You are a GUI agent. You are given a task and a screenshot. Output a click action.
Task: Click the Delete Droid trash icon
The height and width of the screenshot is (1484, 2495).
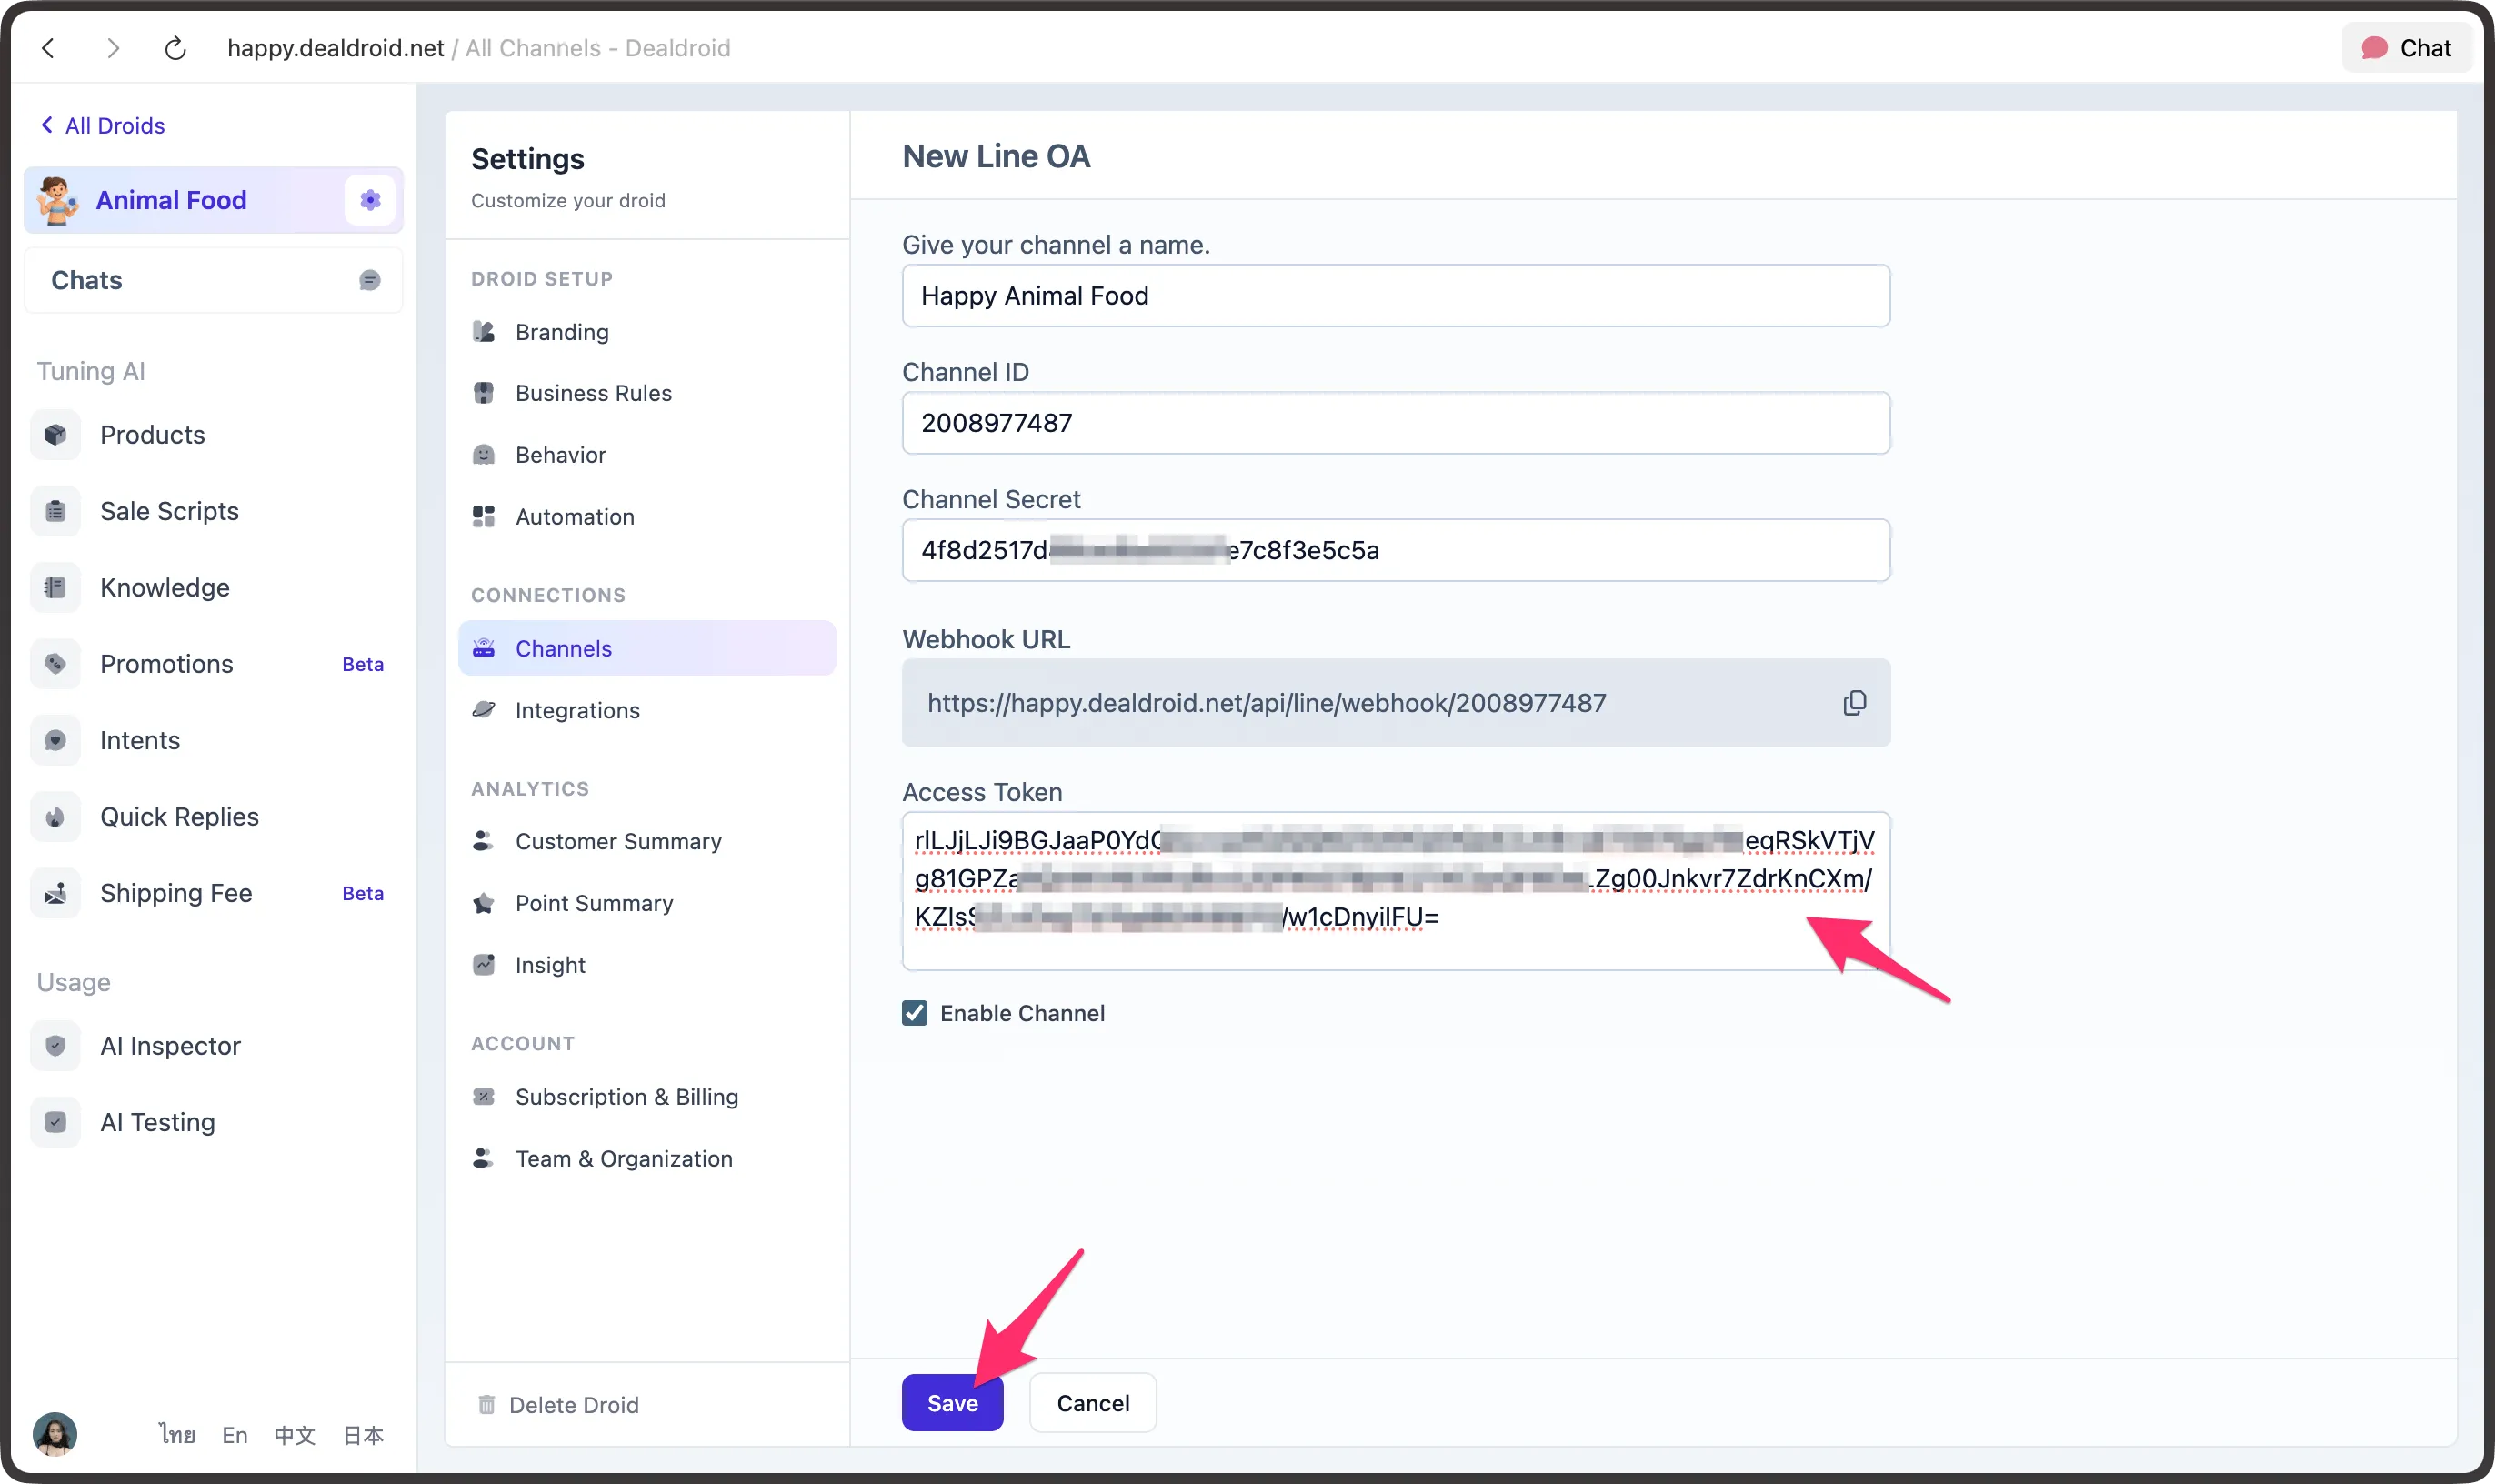tap(487, 1404)
